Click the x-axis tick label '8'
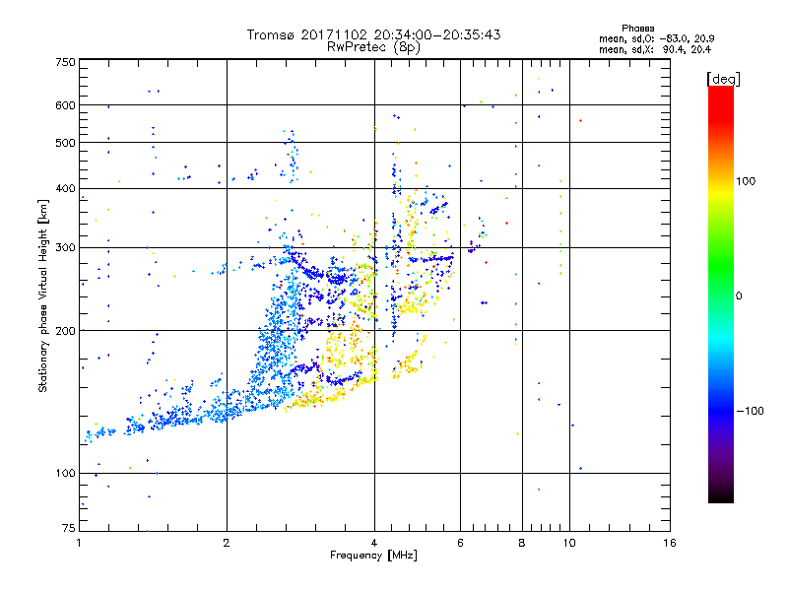 522,543
